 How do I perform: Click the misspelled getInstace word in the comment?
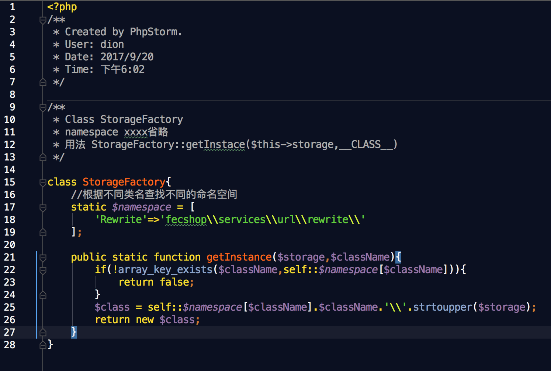point(215,144)
